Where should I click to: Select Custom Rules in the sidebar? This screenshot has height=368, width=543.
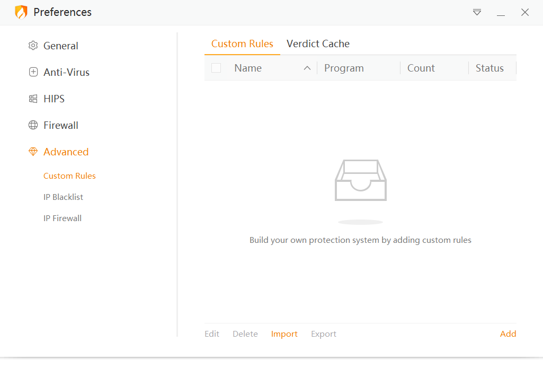(69, 176)
